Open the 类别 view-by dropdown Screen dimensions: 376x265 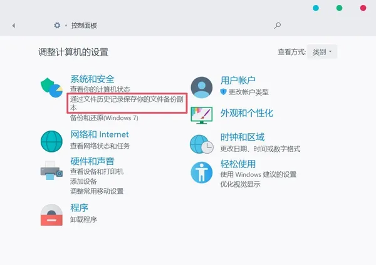point(322,52)
